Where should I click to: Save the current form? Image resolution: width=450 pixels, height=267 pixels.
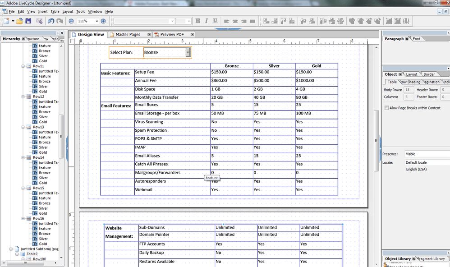pos(28,21)
